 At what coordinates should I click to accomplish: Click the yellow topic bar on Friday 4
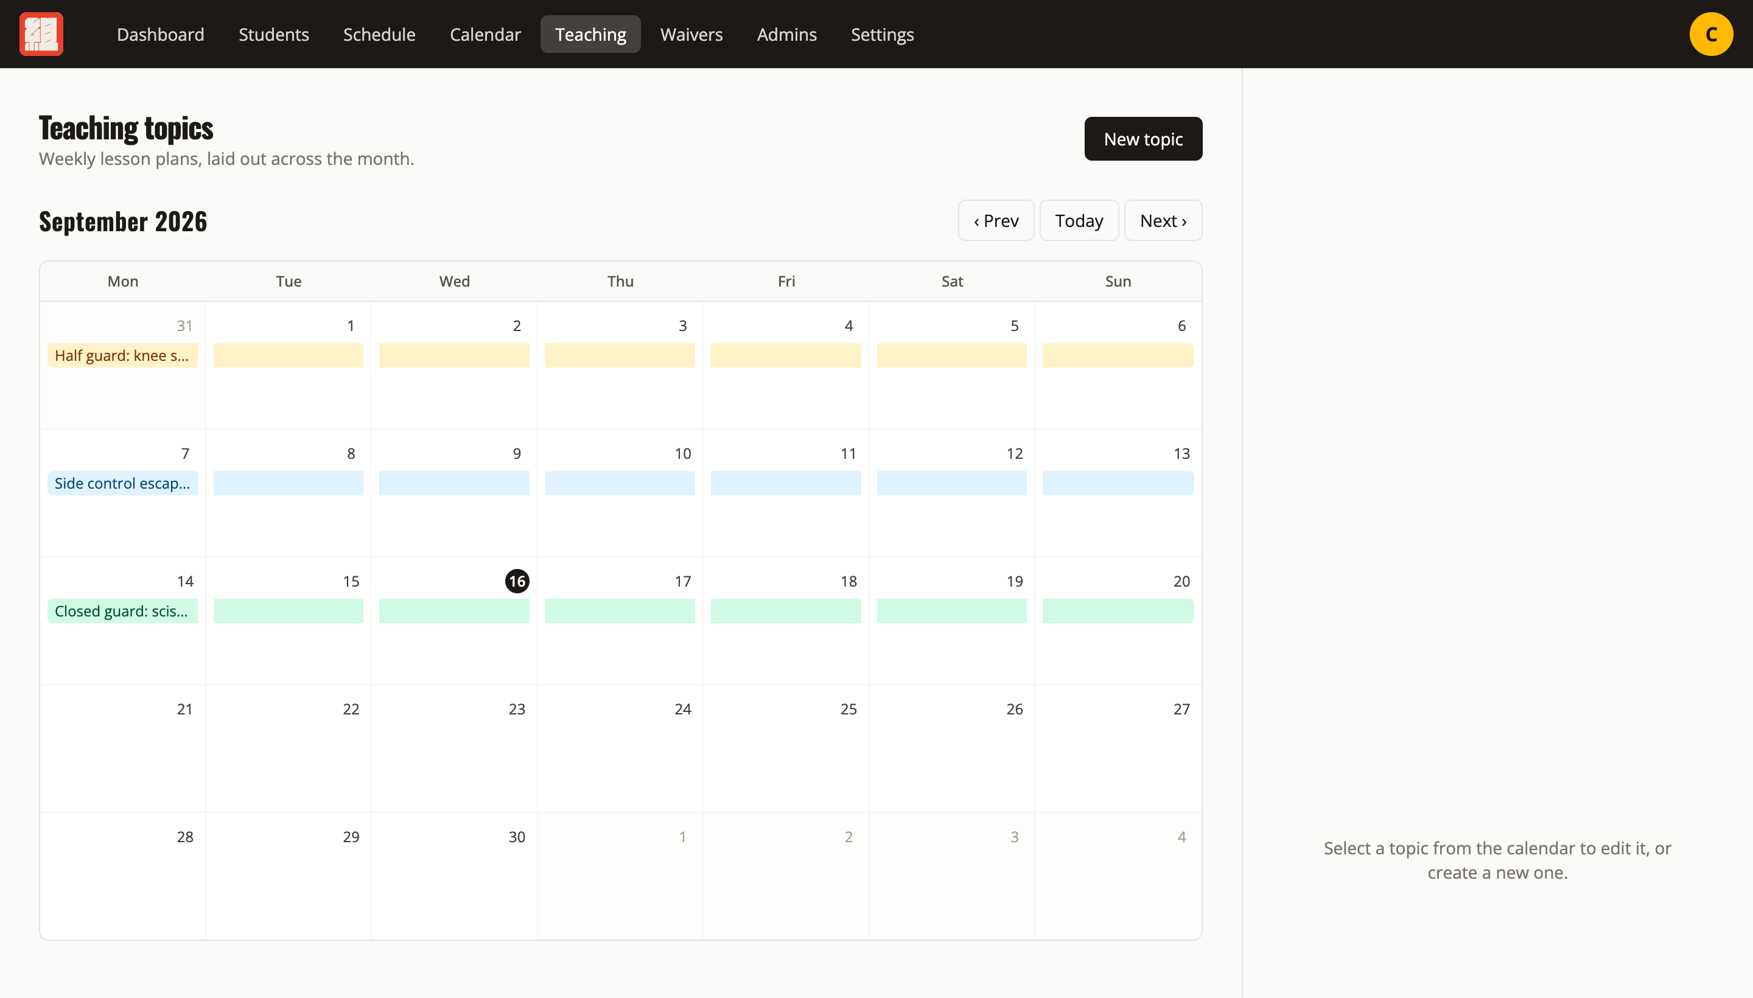point(786,356)
